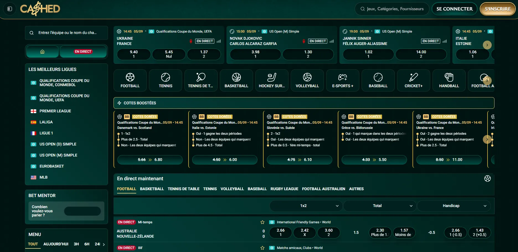Screen dimensions: 518x252
Task: Expand the Handicap market dropdown
Action: click(x=453, y=206)
